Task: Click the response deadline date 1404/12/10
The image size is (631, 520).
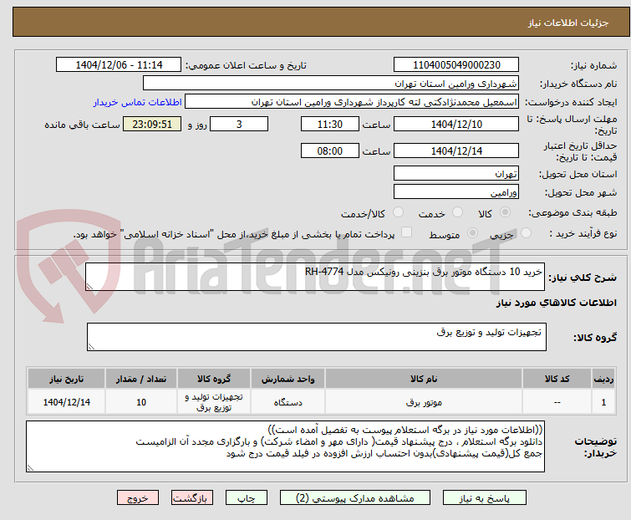Action: pos(456,124)
